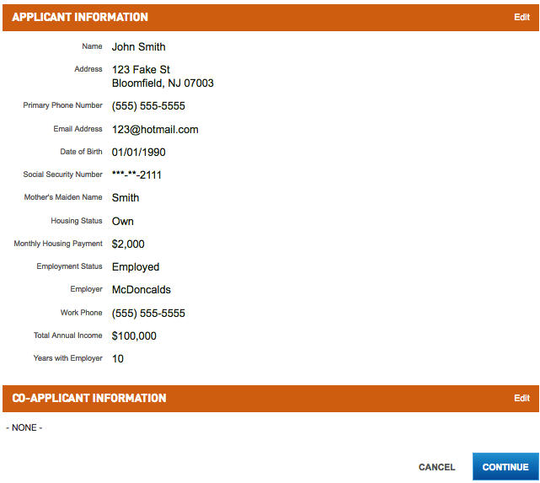
Task: Click the Work Phone label
Action: click(x=81, y=313)
